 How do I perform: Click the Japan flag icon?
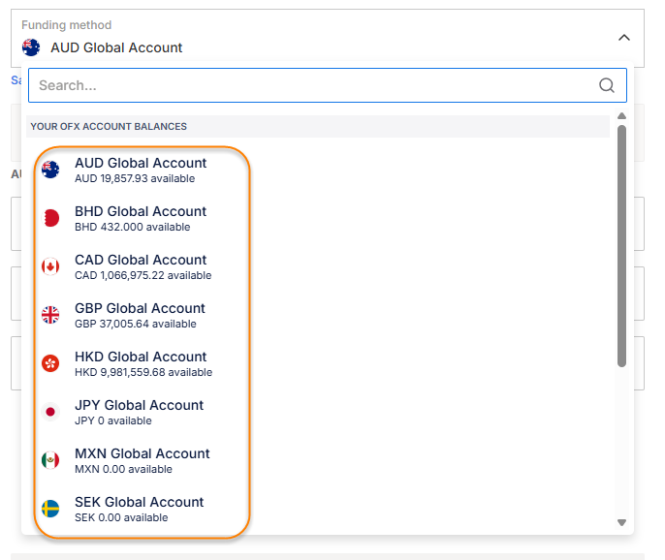[50, 412]
